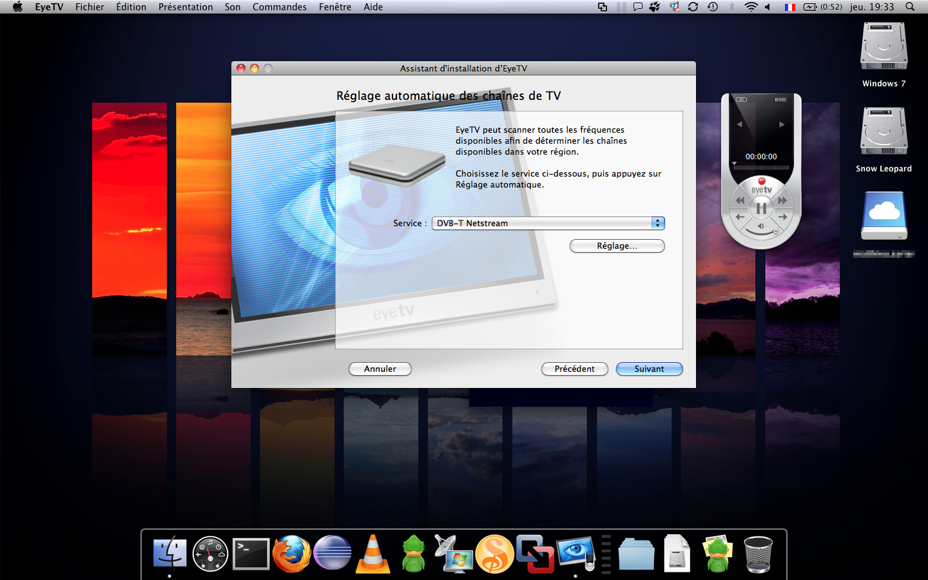Click the EyeTV eye icon in Dock

pyautogui.click(x=576, y=554)
